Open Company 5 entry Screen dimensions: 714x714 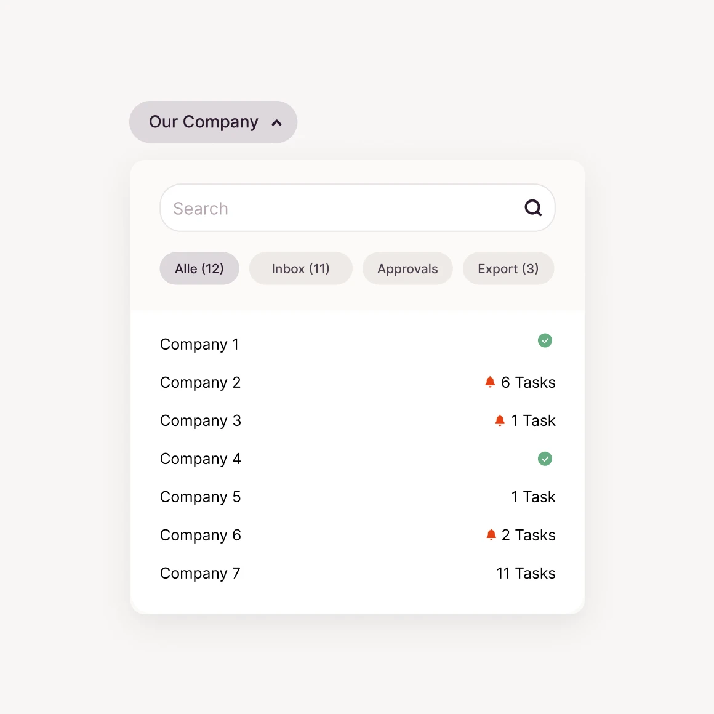[200, 497]
